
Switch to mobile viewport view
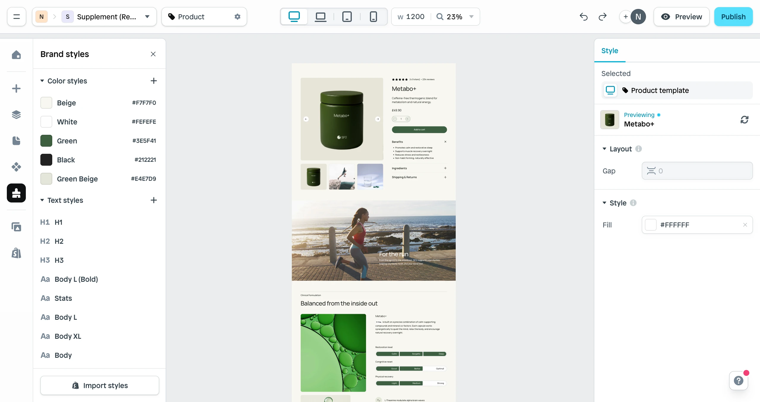pos(373,17)
